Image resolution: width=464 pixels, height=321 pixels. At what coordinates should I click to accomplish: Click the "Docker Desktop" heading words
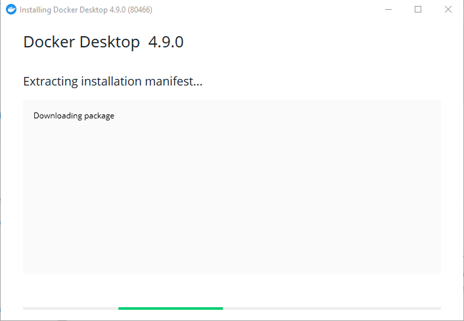[81, 43]
